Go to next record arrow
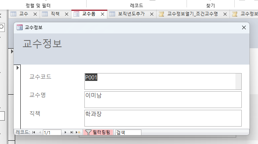258x144 pixels. click(x=66, y=132)
